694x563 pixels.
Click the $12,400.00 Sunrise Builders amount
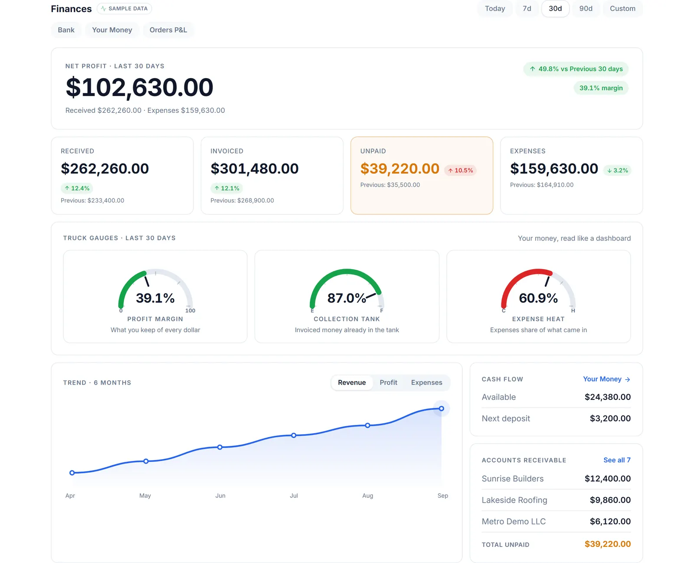pyautogui.click(x=607, y=479)
